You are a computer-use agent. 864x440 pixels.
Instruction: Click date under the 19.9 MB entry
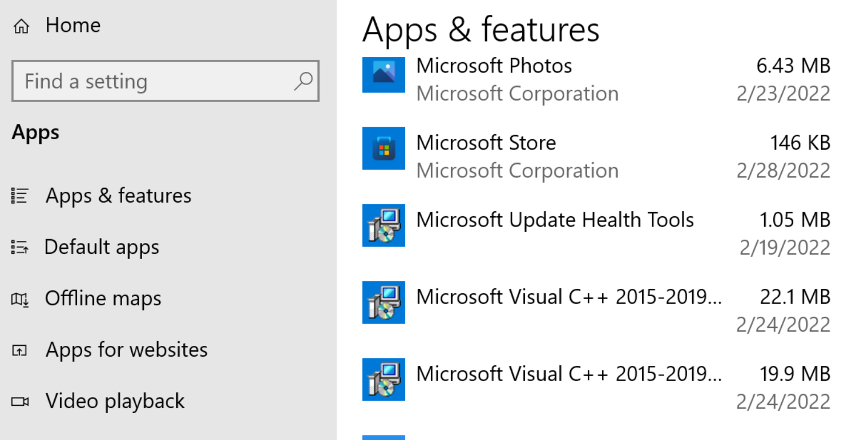pyautogui.click(x=784, y=402)
